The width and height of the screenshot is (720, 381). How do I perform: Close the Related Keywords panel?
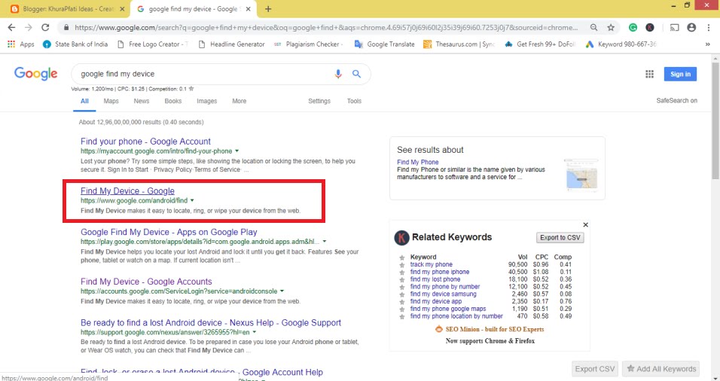585,225
